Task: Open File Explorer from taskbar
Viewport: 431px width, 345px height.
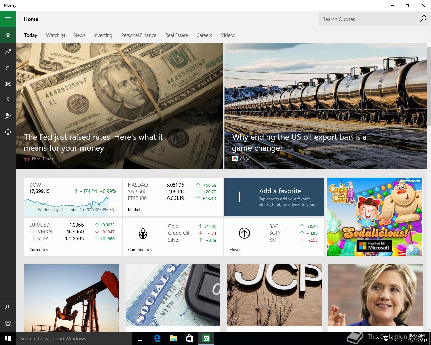Action: click(173, 338)
